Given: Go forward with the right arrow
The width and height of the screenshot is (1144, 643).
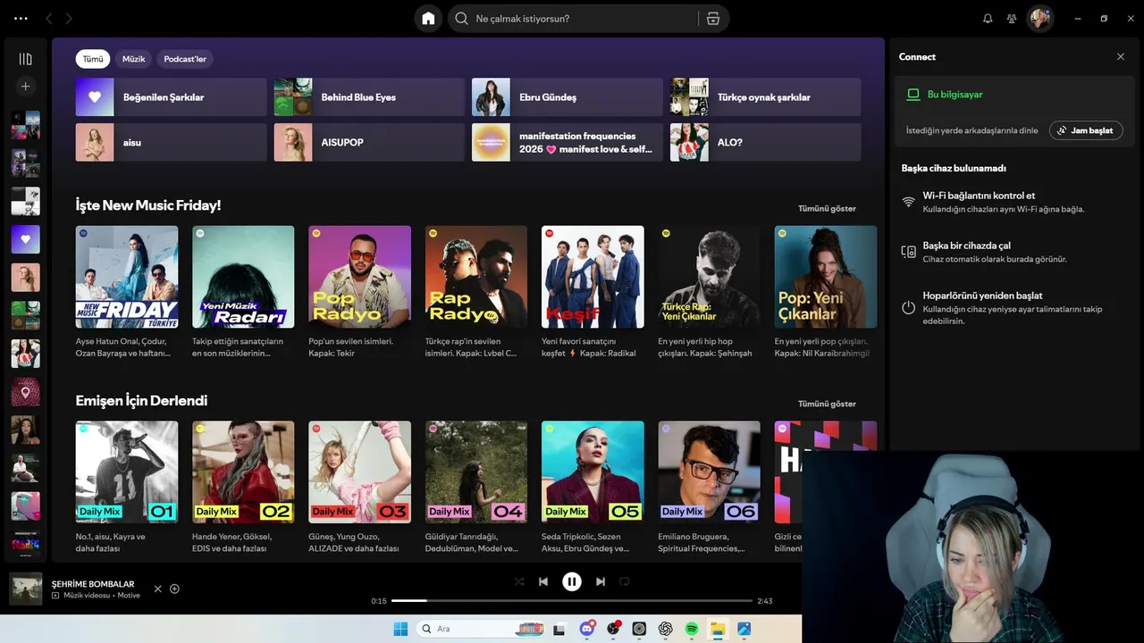Looking at the screenshot, I should tap(69, 18).
